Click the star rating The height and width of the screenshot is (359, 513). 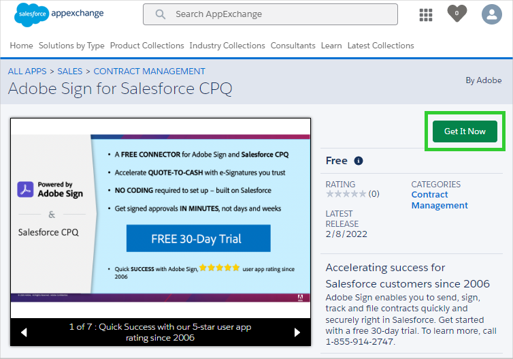[x=346, y=194]
